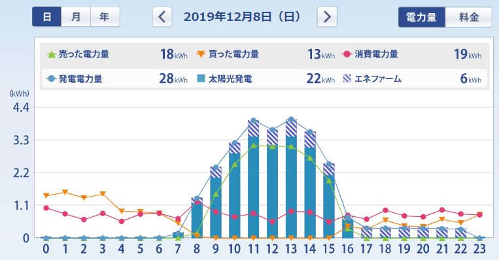Click blue circle 発電電力量 legend icon
The image size is (499, 260).
coord(51,78)
